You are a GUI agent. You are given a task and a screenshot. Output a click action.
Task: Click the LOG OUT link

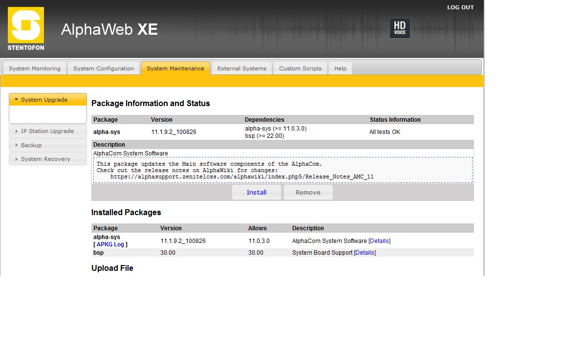point(460,7)
